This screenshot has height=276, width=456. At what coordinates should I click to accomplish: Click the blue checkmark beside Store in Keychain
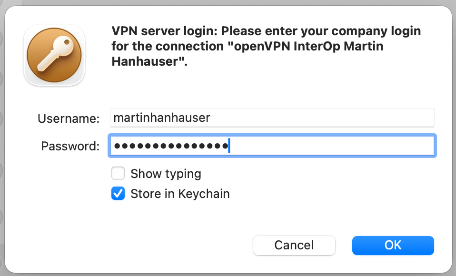(x=118, y=194)
